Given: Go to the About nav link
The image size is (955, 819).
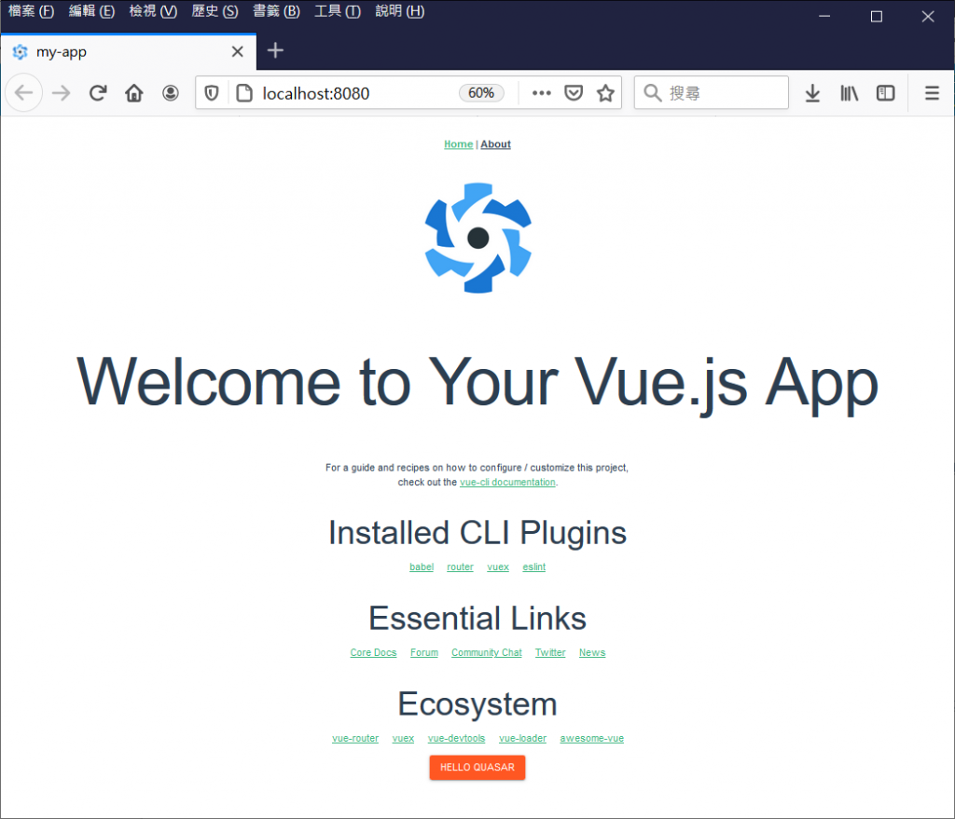Looking at the screenshot, I should coord(496,144).
